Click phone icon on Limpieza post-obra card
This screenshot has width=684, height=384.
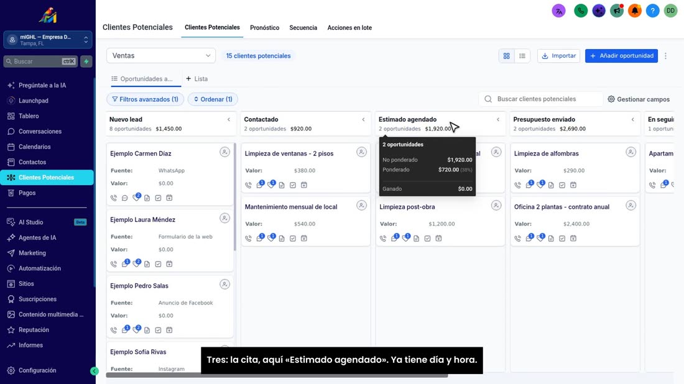click(383, 239)
